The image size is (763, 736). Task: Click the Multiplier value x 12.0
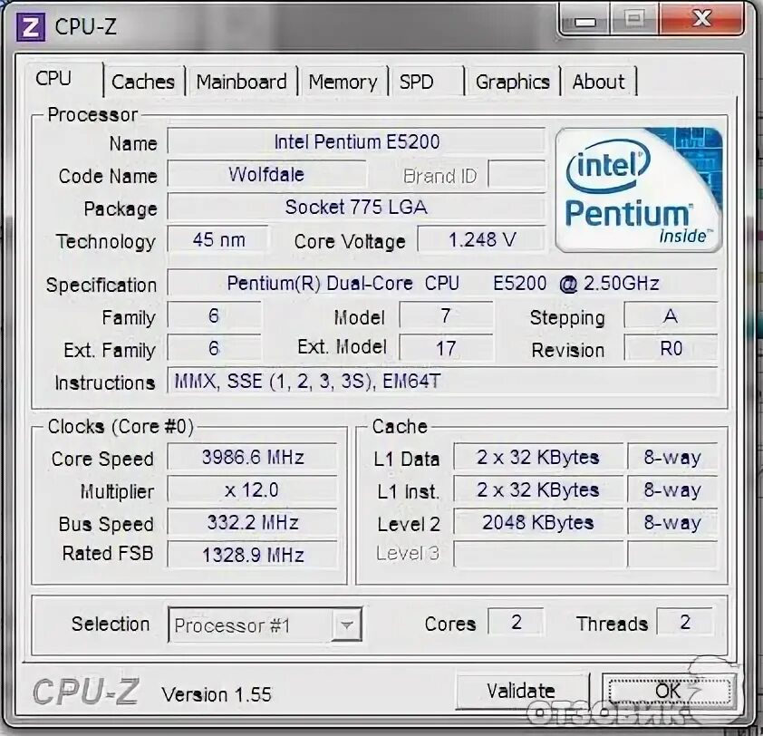(x=253, y=489)
